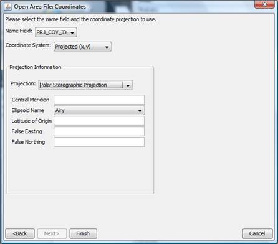Open the Name Field dropdown showing PRJ_COV_ID

[56, 32]
